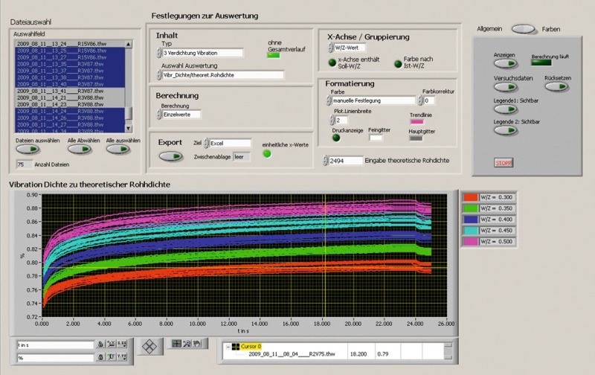Click the cursor legend scrollbar

(448, 351)
